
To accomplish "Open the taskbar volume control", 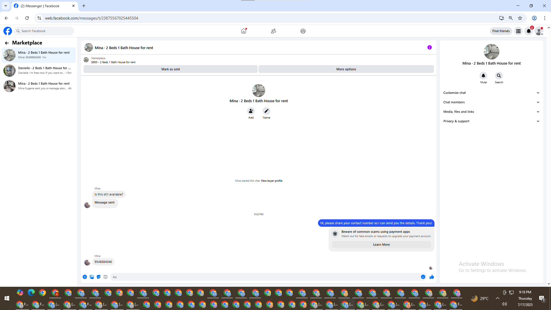I will pyautogui.click(x=504, y=304).
